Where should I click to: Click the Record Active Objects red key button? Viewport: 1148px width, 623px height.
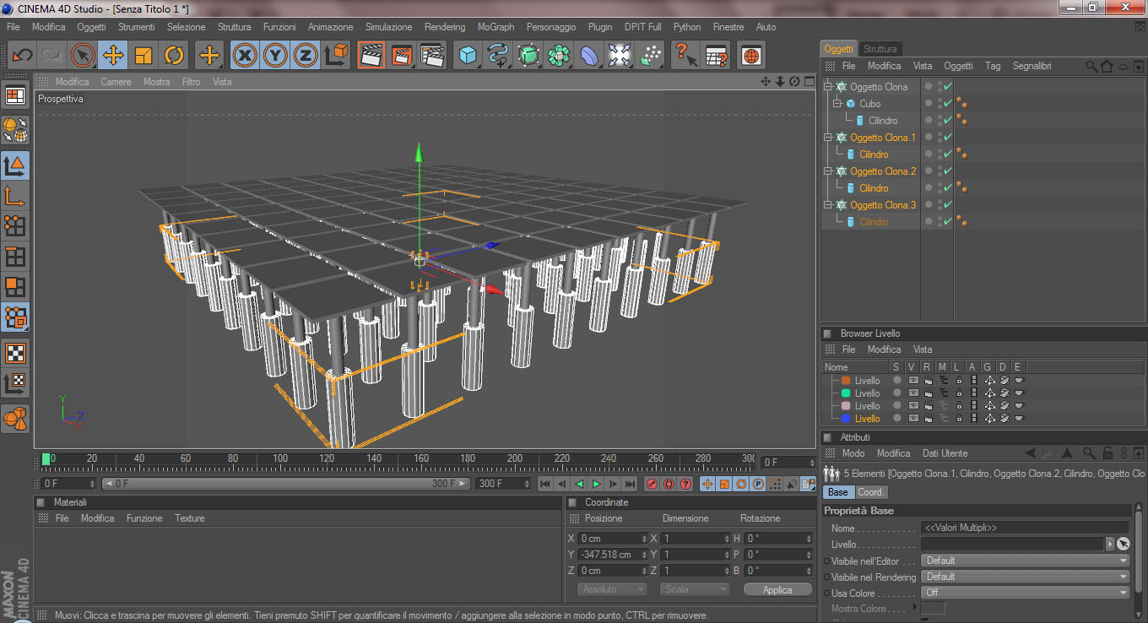tap(652, 484)
